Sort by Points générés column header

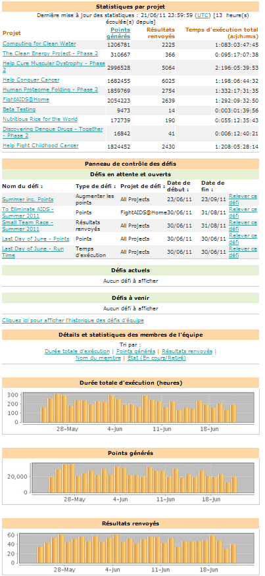coord(118,33)
